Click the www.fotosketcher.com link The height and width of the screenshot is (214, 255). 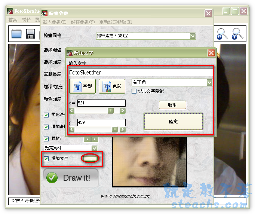[125, 196]
